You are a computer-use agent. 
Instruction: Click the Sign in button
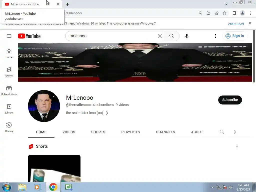pyautogui.click(x=235, y=36)
